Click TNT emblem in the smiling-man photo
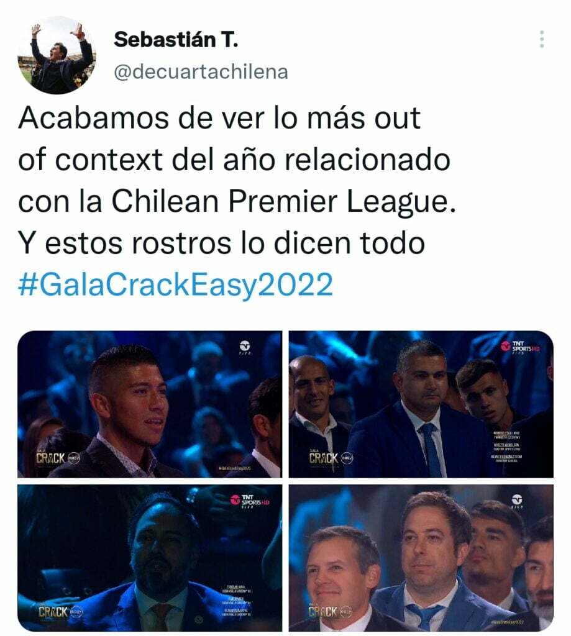Image resolution: width=571 pixels, height=636 pixels. click(245, 347)
